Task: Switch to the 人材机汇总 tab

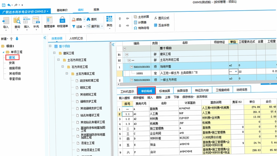Action: click(x=76, y=38)
